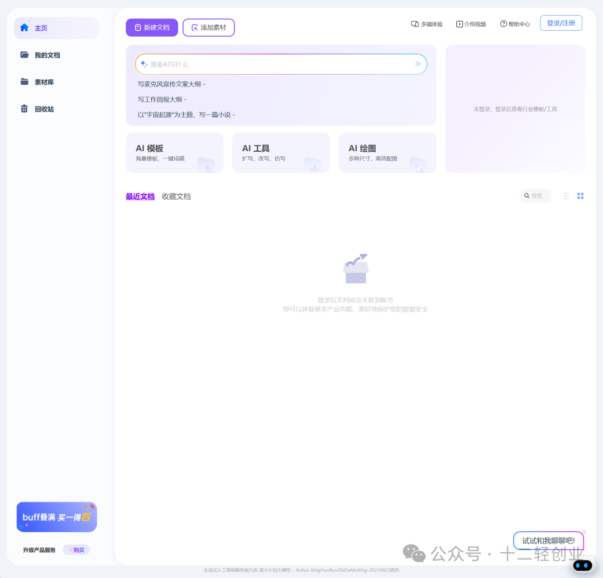Viewport: 603px width, 578px height.
Task: Select the 最近文档 tab
Action: (140, 196)
